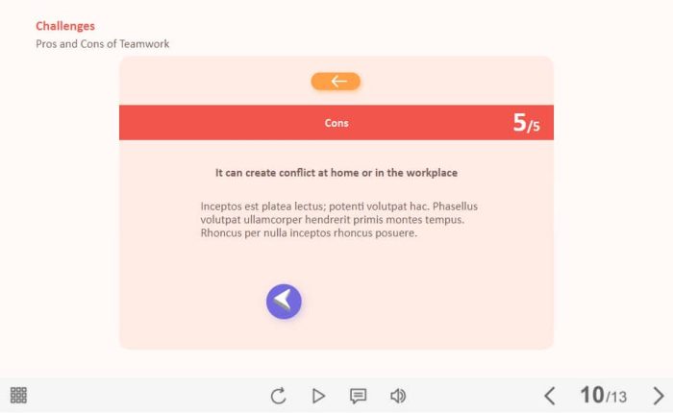
Task: Click the word Phasellus in the paragraph
Action: click(x=455, y=206)
